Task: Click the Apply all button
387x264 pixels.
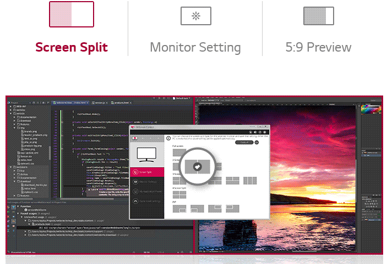Action: 244,143
